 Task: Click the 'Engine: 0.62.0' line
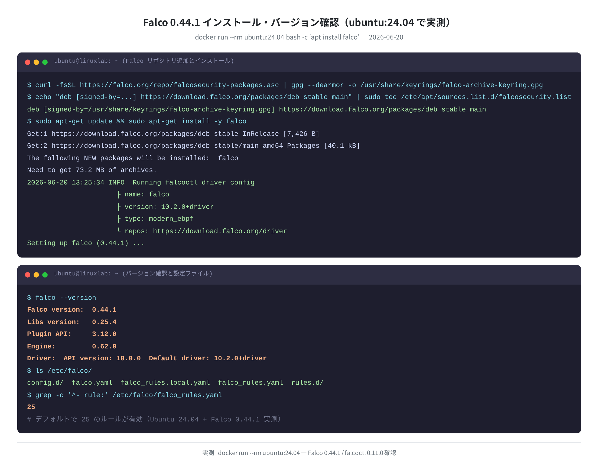click(x=71, y=347)
